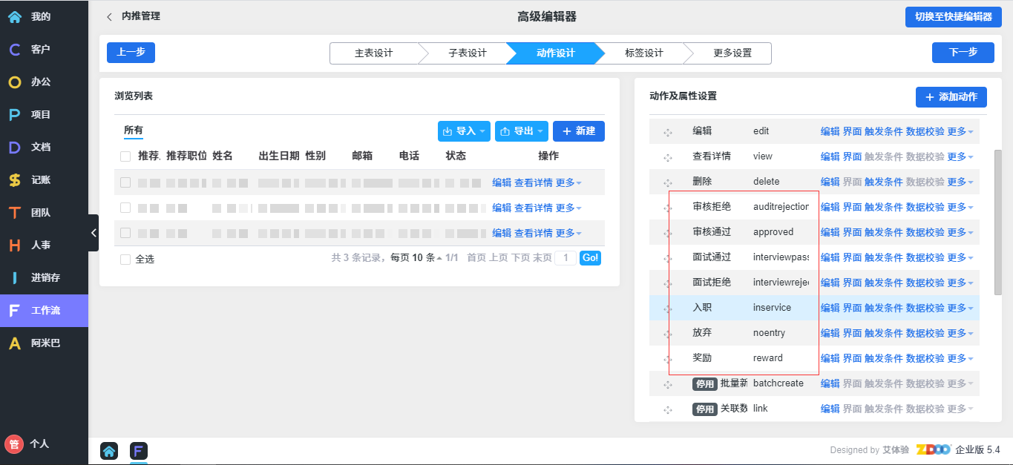Expand the 导入 dropdown button

coord(464,131)
